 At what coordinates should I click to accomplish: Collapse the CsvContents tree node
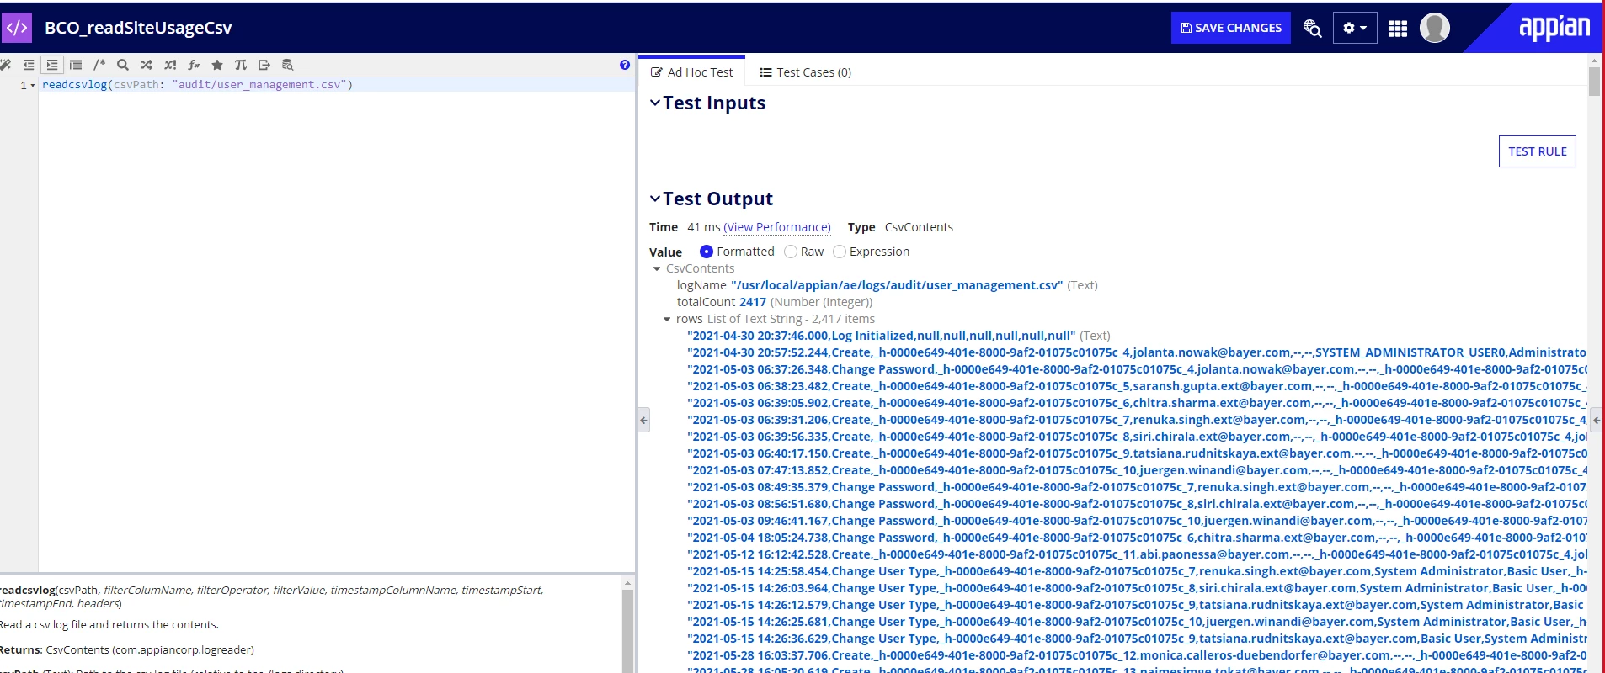[657, 269]
